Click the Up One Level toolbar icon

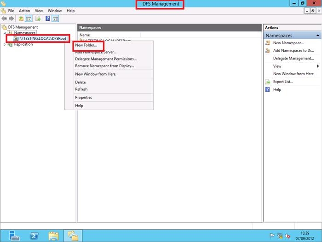pyautogui.click(x=21, y=18)
